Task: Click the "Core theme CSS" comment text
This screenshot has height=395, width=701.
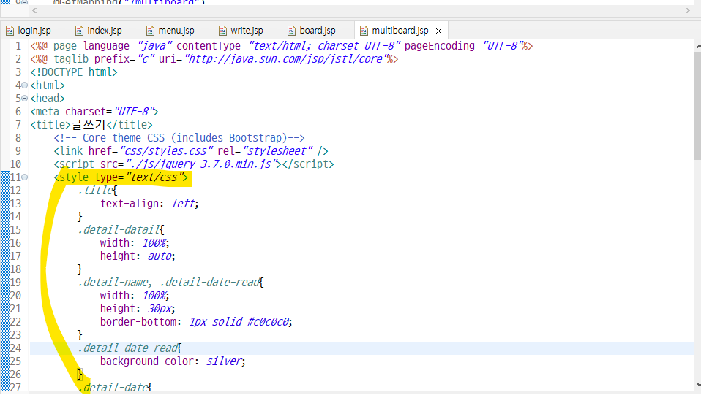Action: tap(123, 138)
